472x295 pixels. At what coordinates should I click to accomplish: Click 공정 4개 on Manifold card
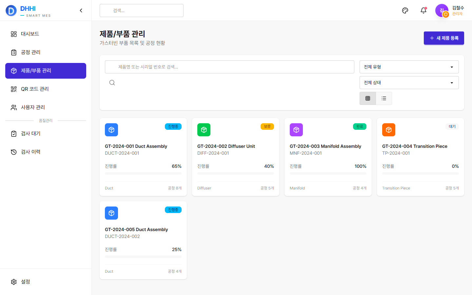coord(360,188)
